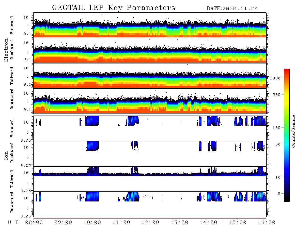Click the "12:00" time tick label
Screen dimensions: 295x227
150,222
